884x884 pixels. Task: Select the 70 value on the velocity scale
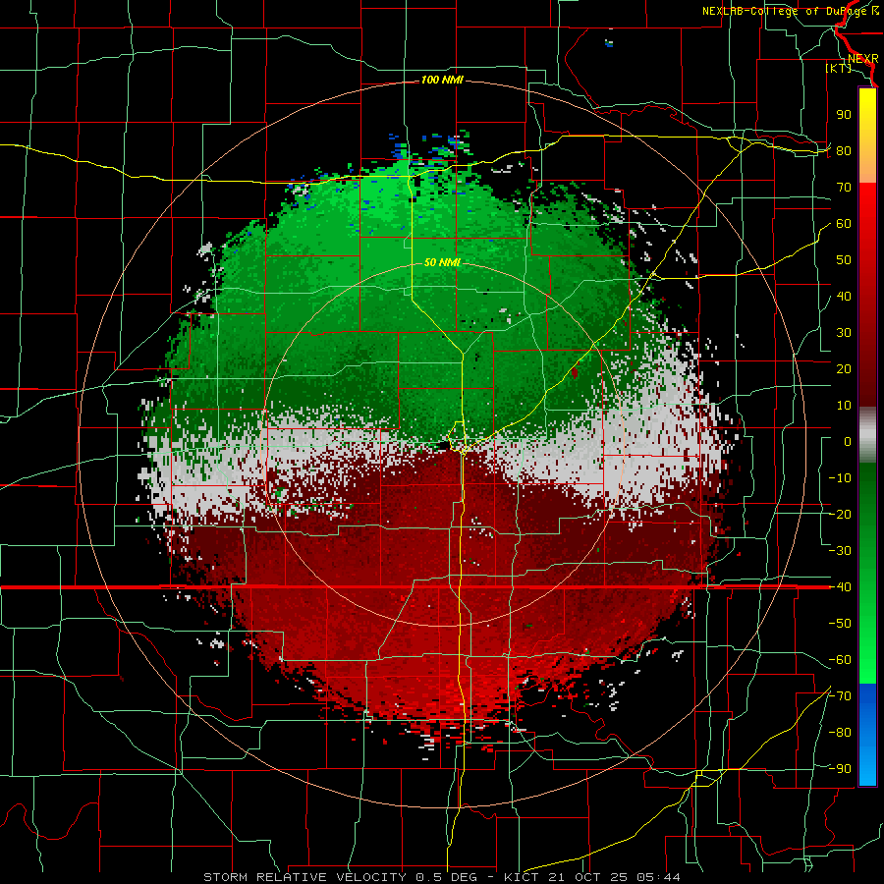(844, 188)
